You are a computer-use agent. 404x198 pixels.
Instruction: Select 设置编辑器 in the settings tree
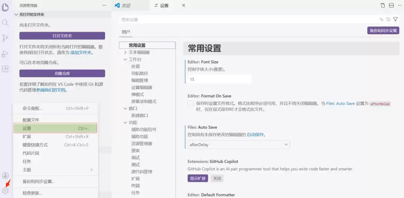pyautogui.click(x=142, y=87)
